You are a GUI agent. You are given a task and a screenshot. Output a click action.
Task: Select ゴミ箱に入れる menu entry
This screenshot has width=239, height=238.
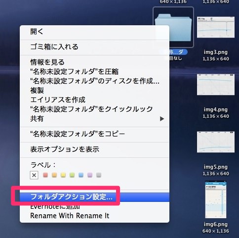tap(94, 47)
